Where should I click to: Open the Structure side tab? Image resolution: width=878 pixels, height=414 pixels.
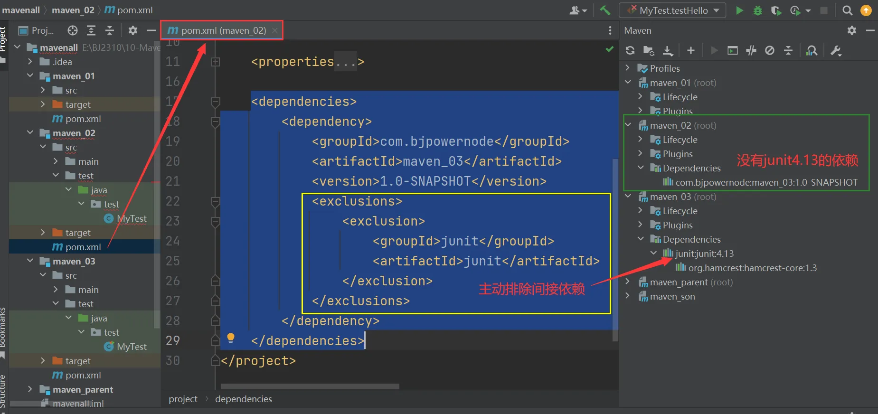(3, 392)
